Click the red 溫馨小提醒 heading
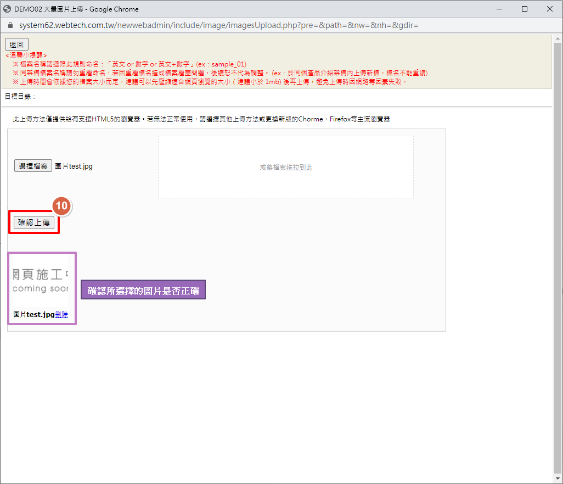Viewport: 563px width, 484px height. click(x=26, y=55)
